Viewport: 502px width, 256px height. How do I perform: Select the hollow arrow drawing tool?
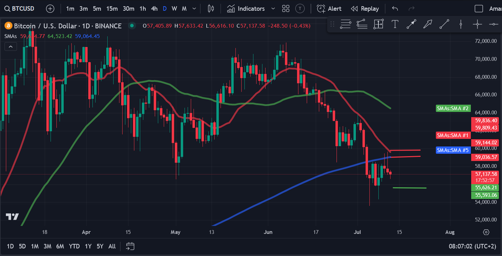click(428, 24)
